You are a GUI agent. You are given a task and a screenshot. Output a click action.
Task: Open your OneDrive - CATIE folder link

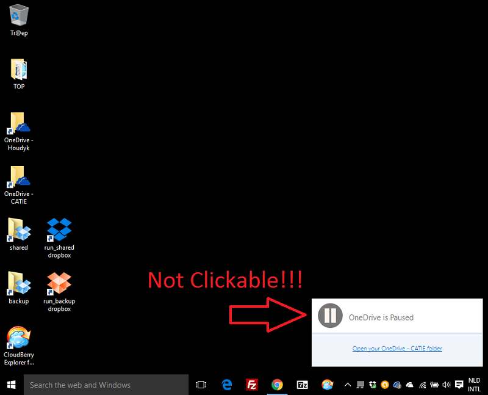(x=397, y=349)
